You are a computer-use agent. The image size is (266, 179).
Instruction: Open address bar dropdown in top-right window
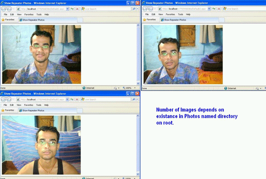pyautogui.click(x=209, y=9)
